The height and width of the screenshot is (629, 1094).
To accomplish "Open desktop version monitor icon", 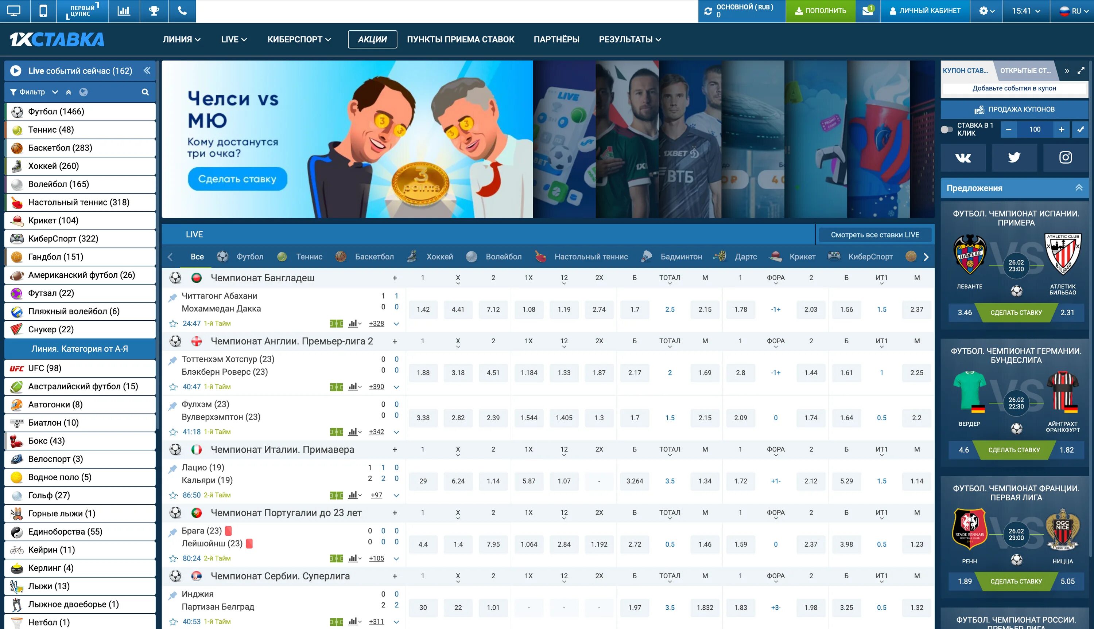I will (14, 11).
